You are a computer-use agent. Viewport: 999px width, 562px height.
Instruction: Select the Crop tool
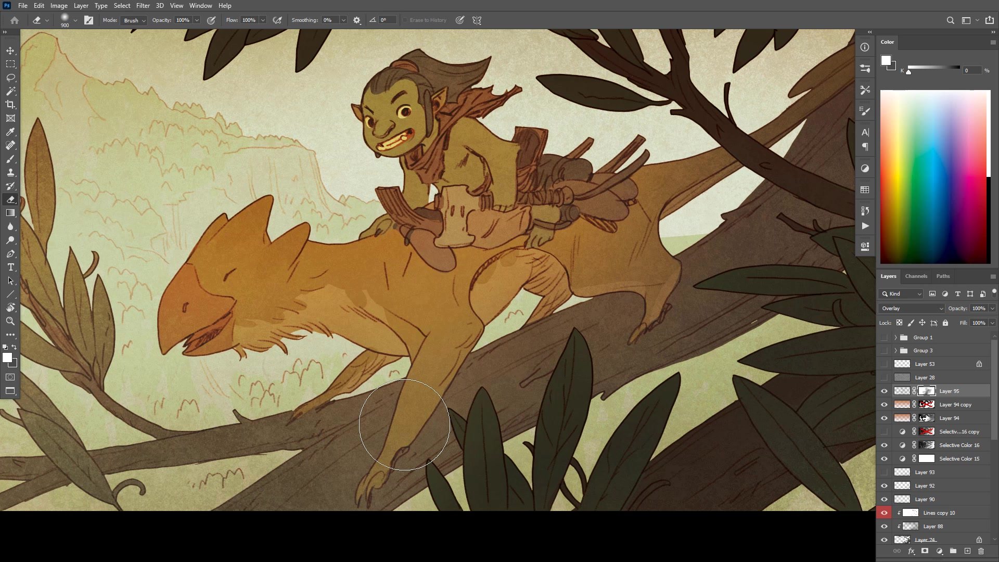coord(10,105)
